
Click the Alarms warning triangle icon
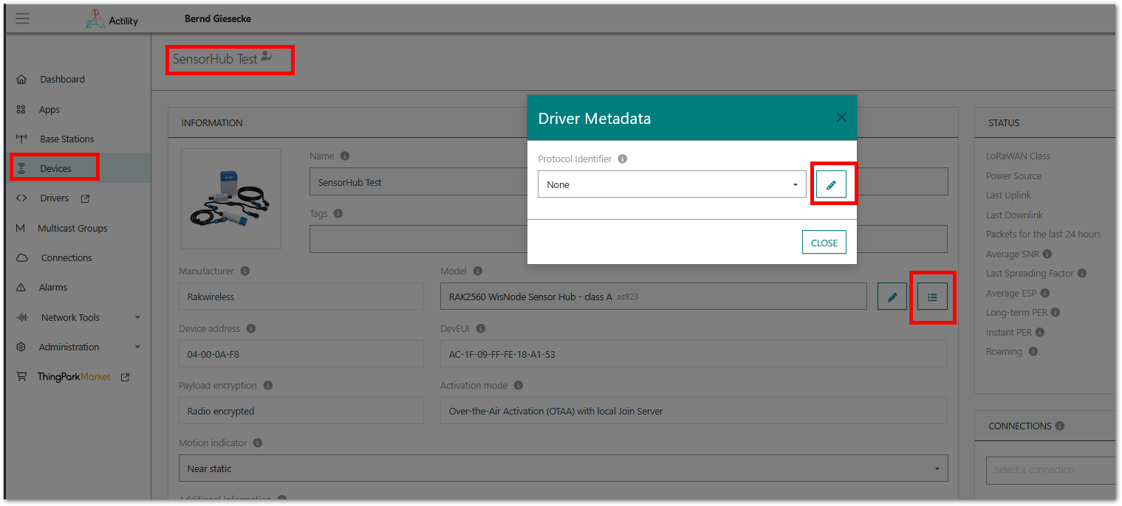(x=21, y=287)
